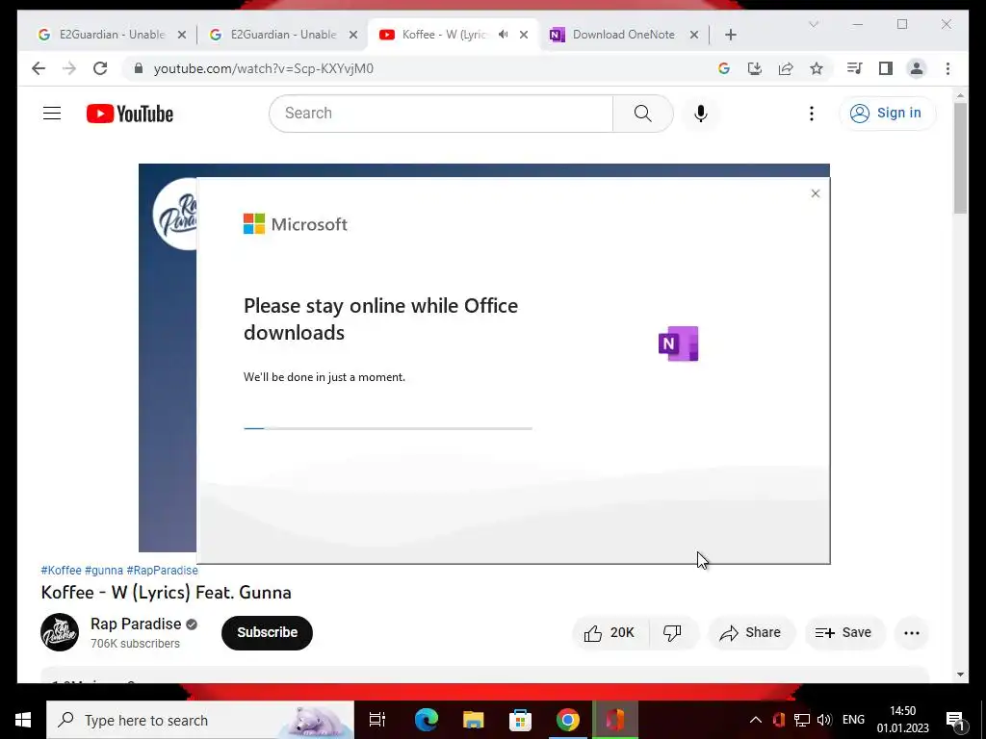The image size is (986, 739).
Task: Open Chrome media controls icon
Action: point(855,68)
